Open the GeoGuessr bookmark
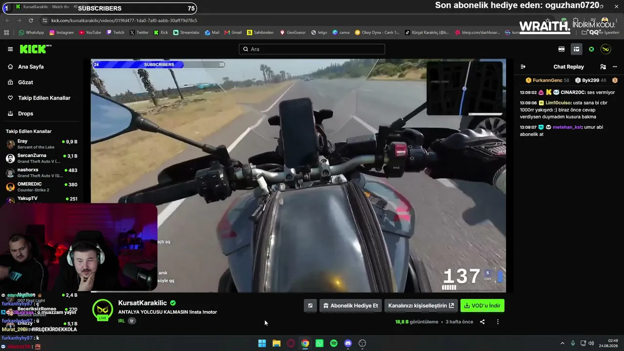 [x=292, y=33]
